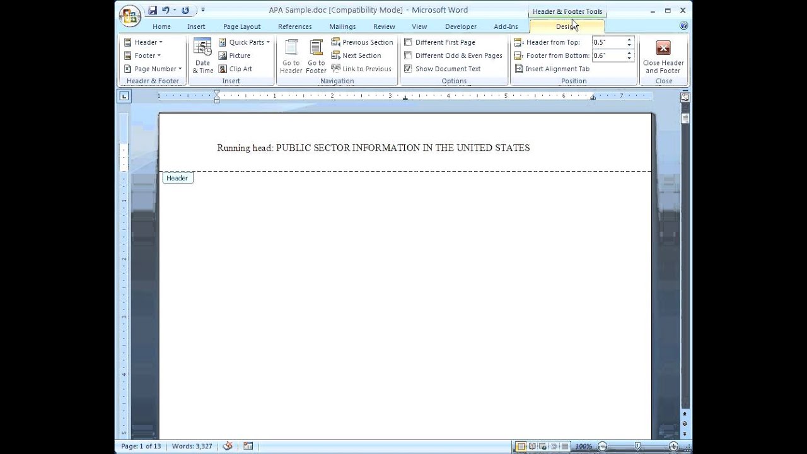Screen dimensions: 807x454
Task: Close Header and Footer view
Action: pyautogui.click(x=663, y=56)
